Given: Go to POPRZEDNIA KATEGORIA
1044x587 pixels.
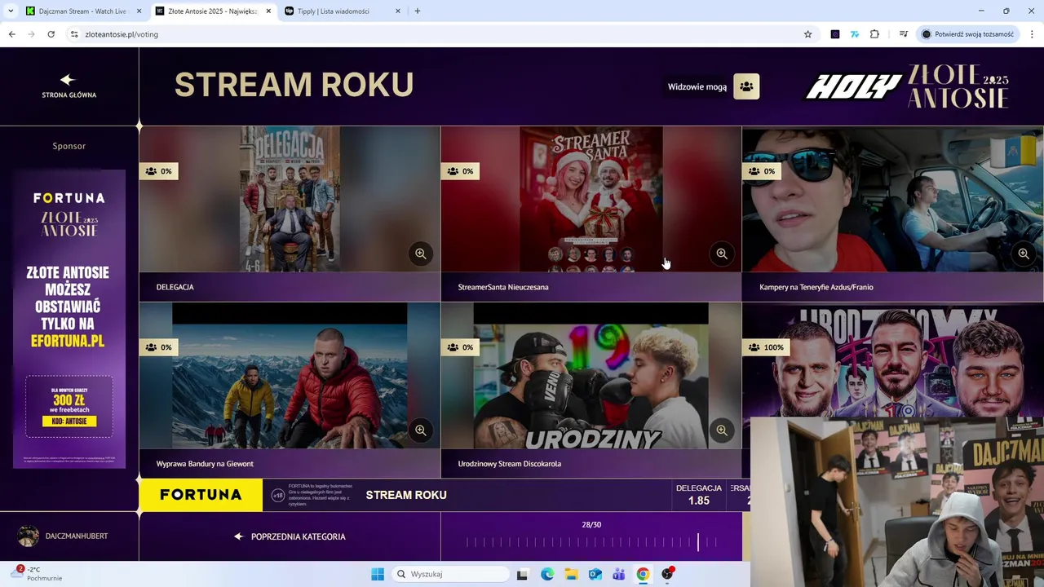Looking at the screenshot, I should tap(290, 536).
